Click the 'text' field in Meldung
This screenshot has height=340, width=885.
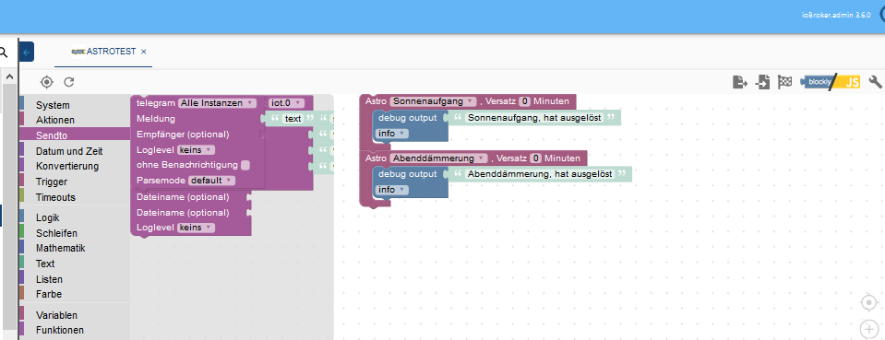293,119
